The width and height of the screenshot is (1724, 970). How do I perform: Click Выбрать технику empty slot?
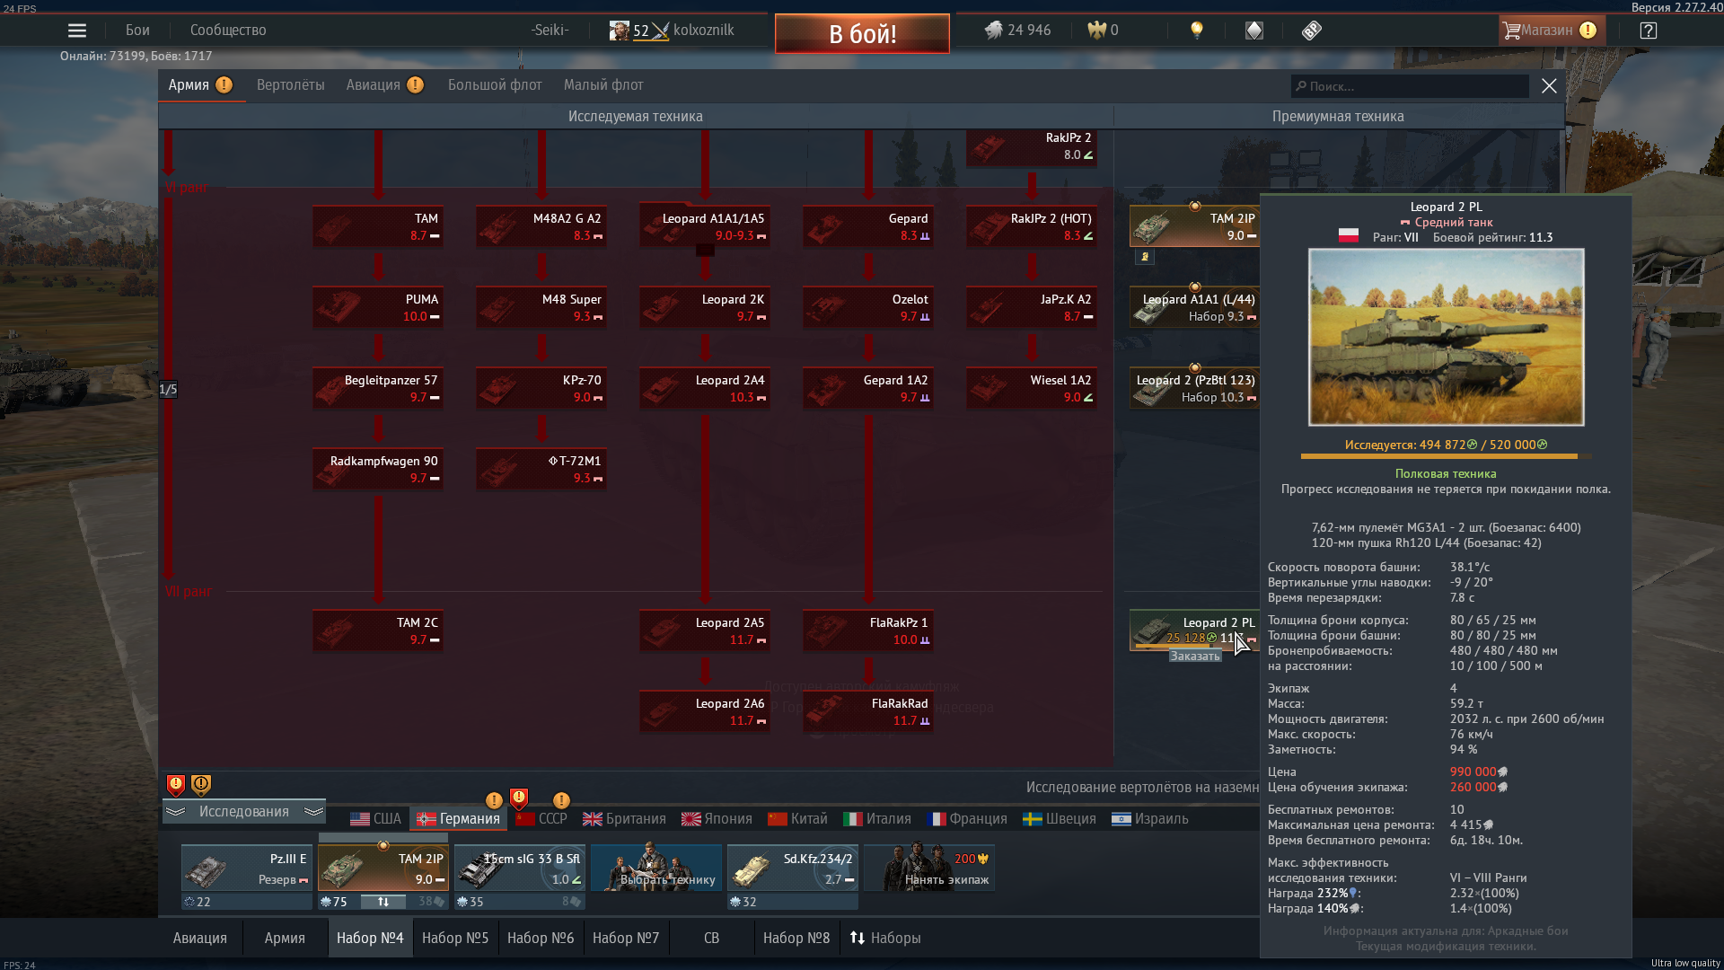point(656,868)
